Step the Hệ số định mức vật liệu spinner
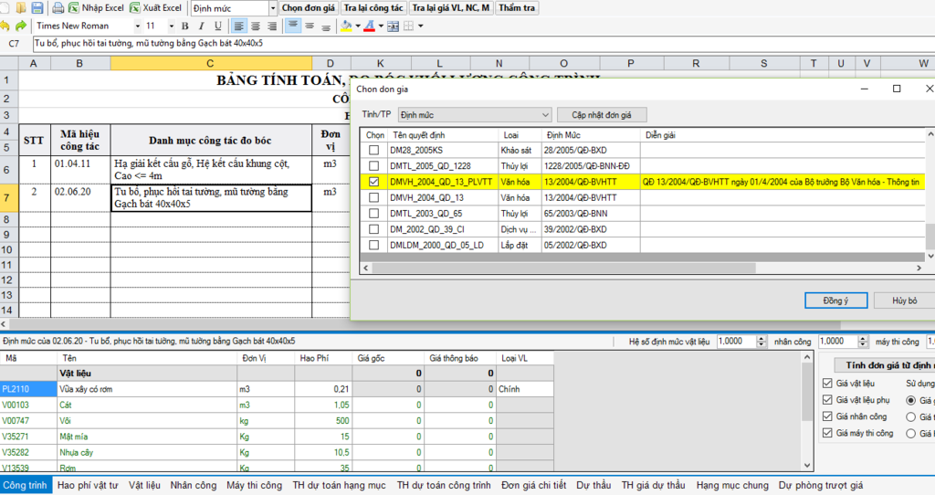This screenshot has height=495, width=935. click(761, 342)
